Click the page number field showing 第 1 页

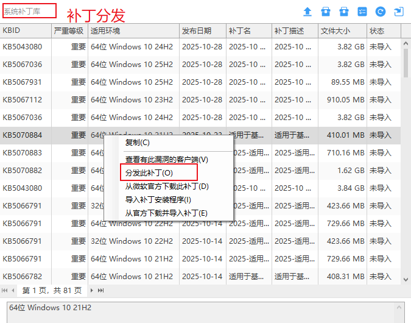pos(52,291)
